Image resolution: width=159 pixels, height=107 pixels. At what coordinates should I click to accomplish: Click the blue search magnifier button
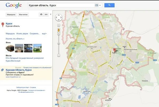(x=110, y=5)
